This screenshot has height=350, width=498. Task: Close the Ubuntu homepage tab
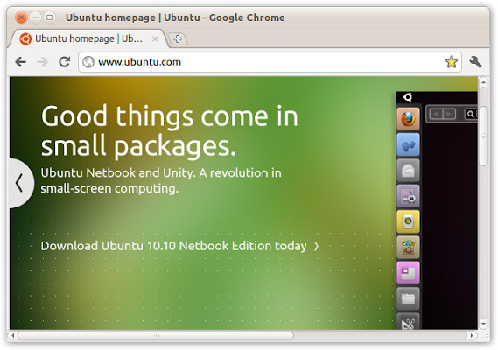pyautogui.click(x=155, y=39)
